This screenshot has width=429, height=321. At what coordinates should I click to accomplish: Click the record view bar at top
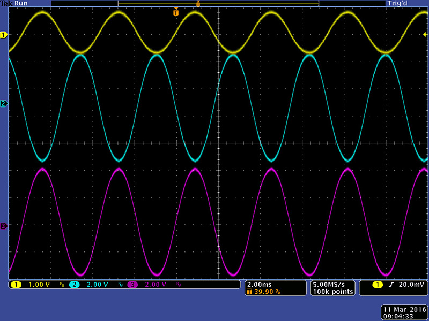coord(218,4)
